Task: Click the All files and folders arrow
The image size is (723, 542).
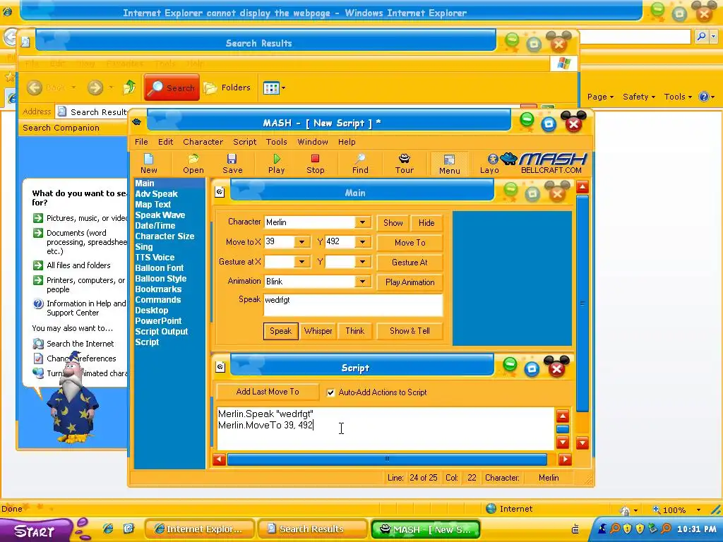Action: click(38, 265)
